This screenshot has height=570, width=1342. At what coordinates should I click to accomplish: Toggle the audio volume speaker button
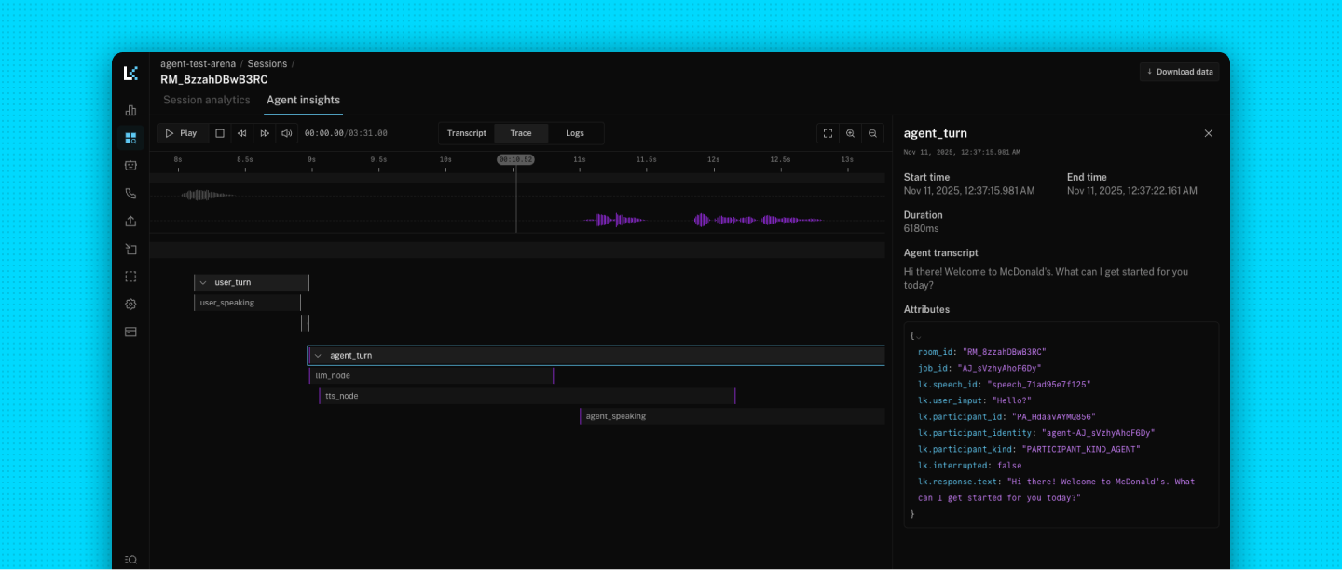[287, 133]
